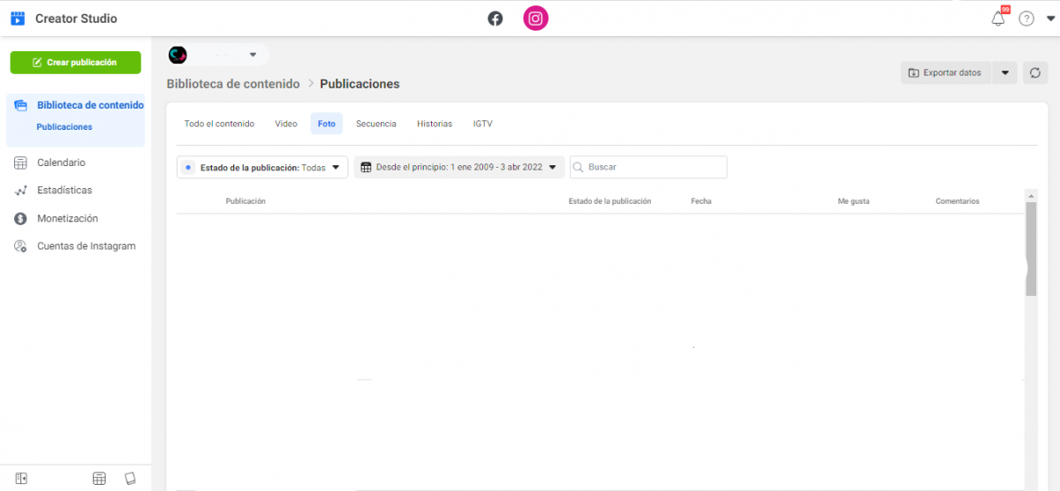Click the Crear publicación button
This screenshot has height=491, width=1060.
click(x=75, y=63)
